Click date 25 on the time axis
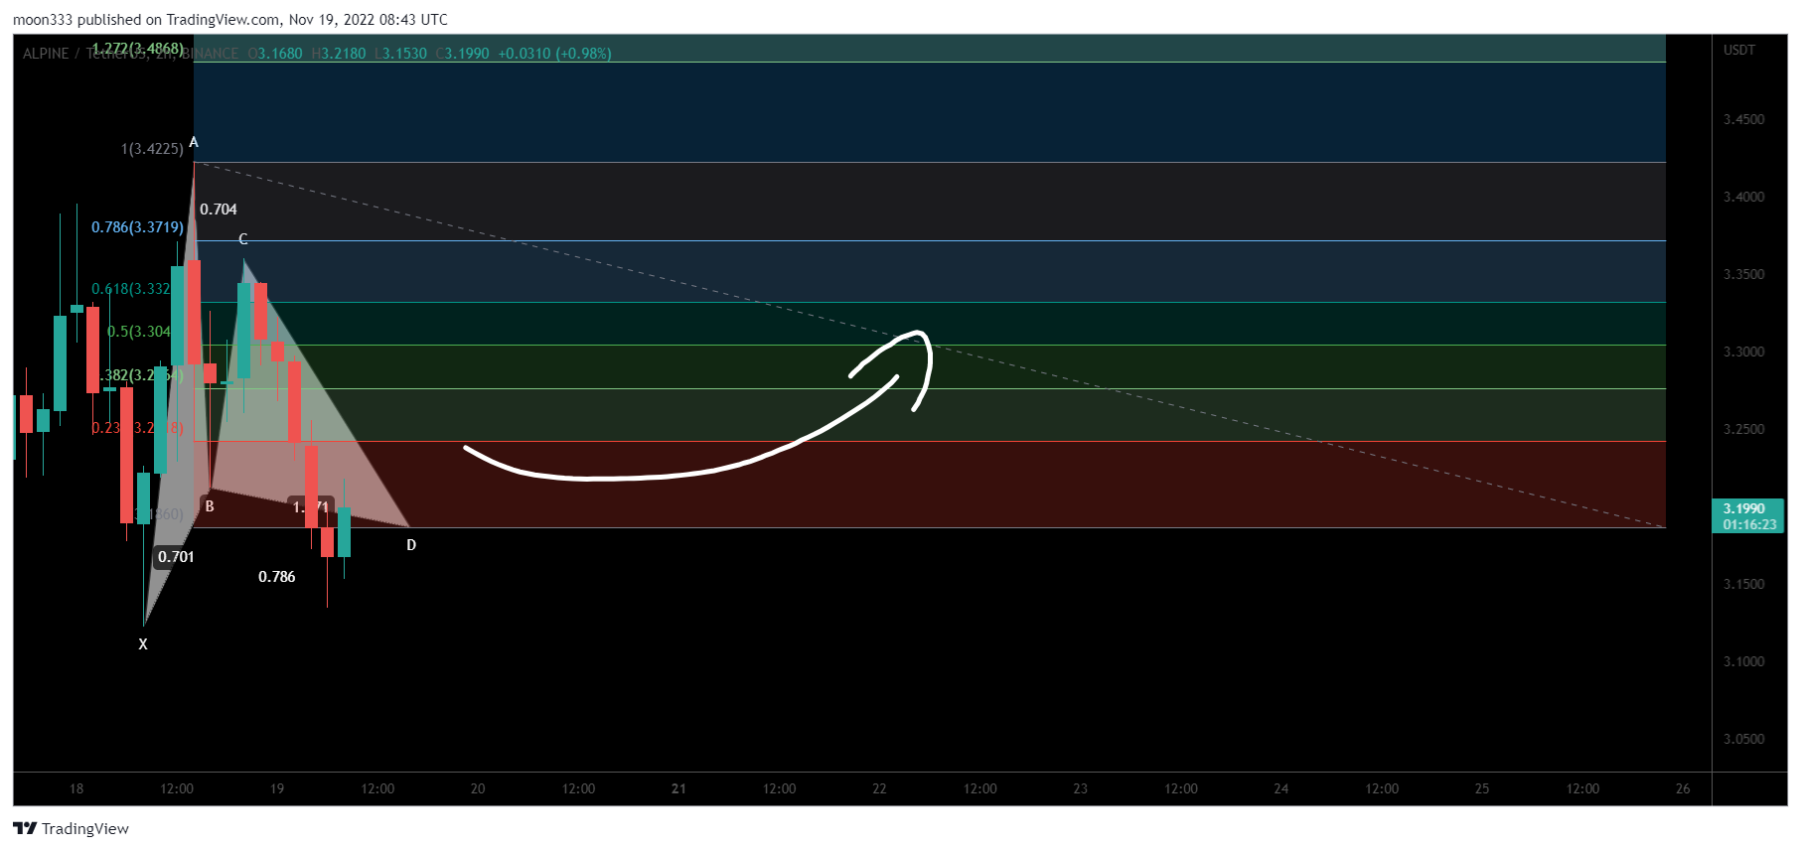The width and height of the screenshot is (1801, 850). click(x=1482, y=788)
